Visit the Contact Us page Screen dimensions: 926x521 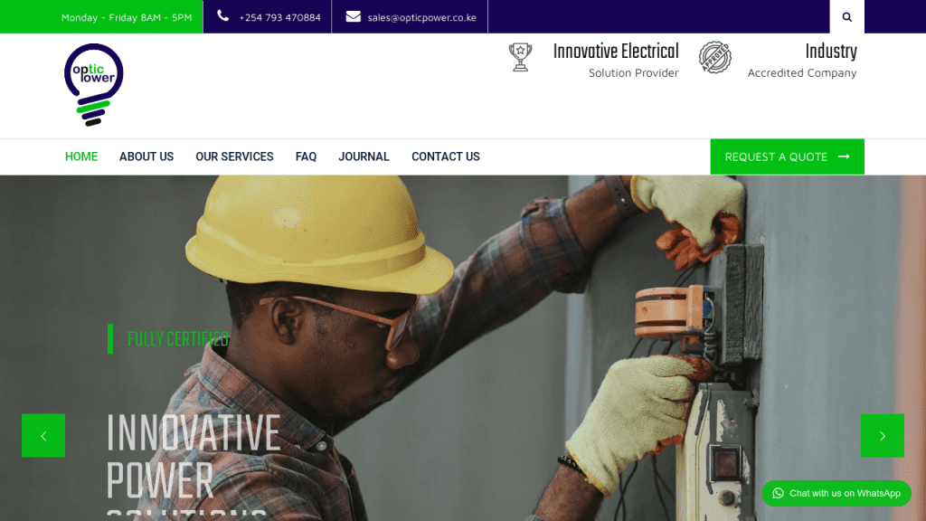(446, 156)
